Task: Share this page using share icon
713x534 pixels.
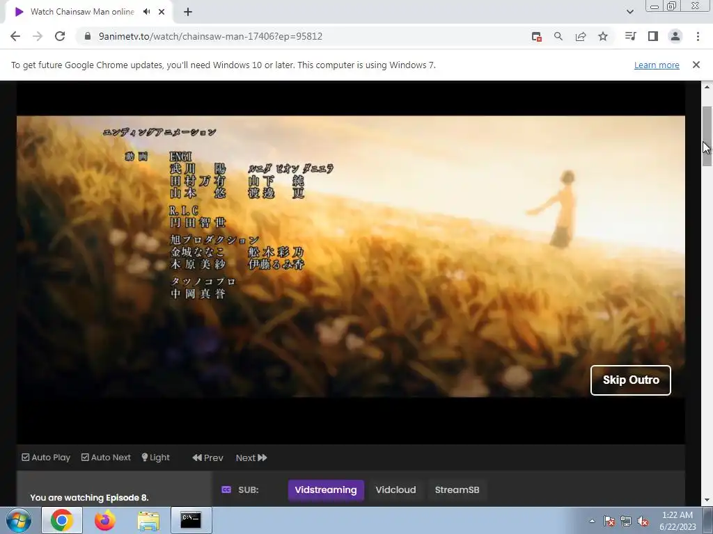Action: [x=581, y=36]
